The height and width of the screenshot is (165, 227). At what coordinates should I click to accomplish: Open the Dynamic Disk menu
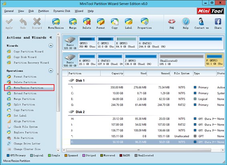pyautogui.click(x=62, y=11)
